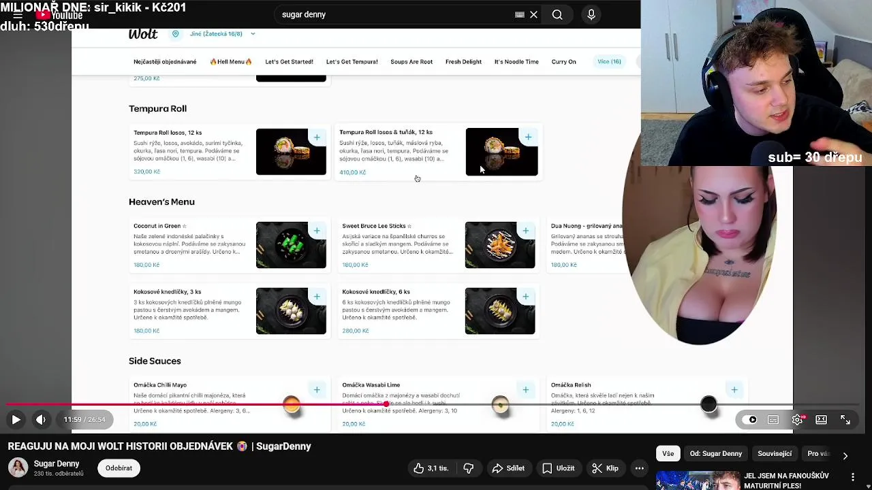Open more actions three-dot menu under video

click(639, 468)
